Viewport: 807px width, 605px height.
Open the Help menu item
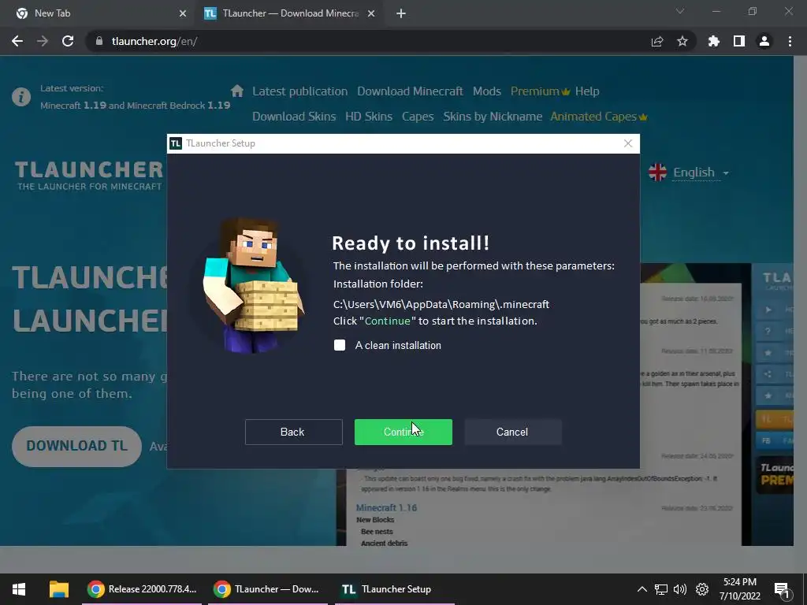click(587, 91)
